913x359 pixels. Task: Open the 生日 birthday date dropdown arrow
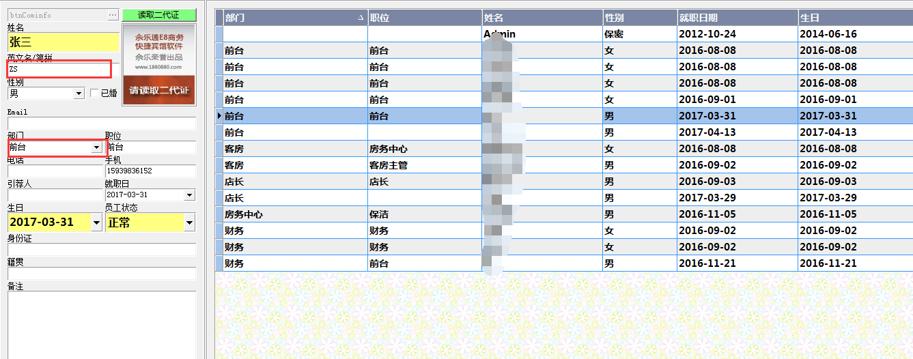[x=96, y=222]
